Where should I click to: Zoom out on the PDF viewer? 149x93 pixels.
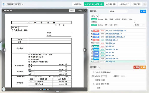[81, 11]
